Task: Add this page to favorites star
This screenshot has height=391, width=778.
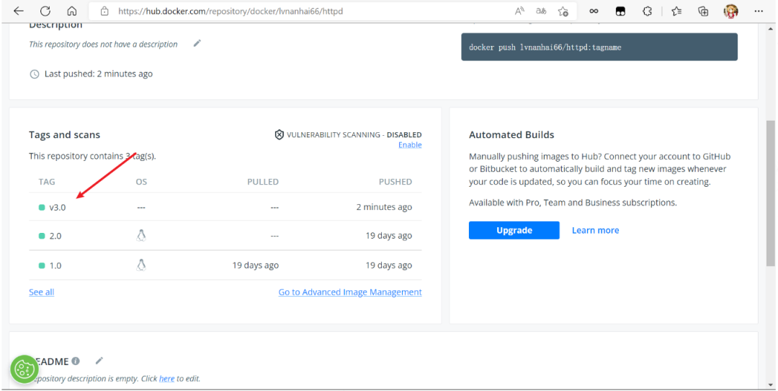Action: pos(563,11)
